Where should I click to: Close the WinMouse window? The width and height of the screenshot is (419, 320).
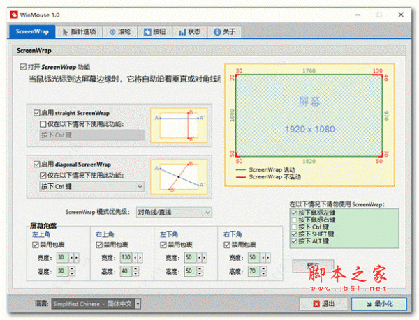point(401,15)
